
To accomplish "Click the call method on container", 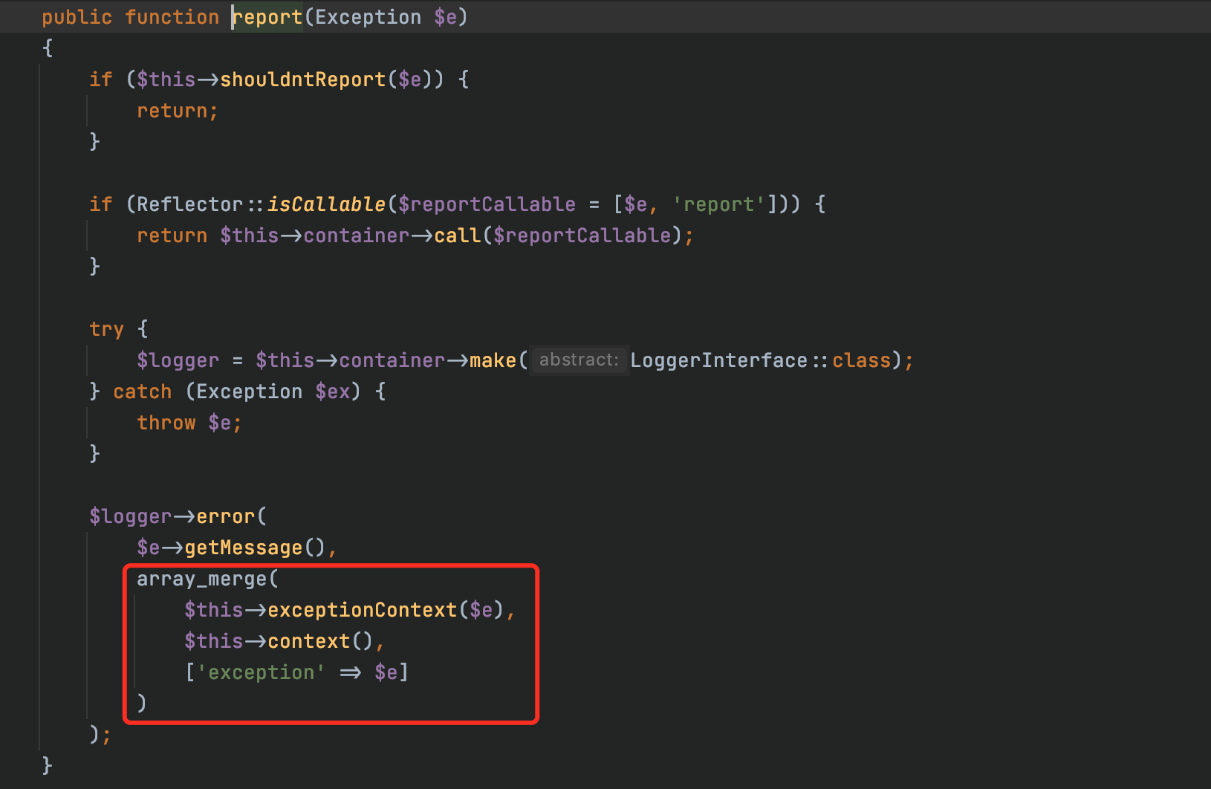I will (x=457, y=236).
